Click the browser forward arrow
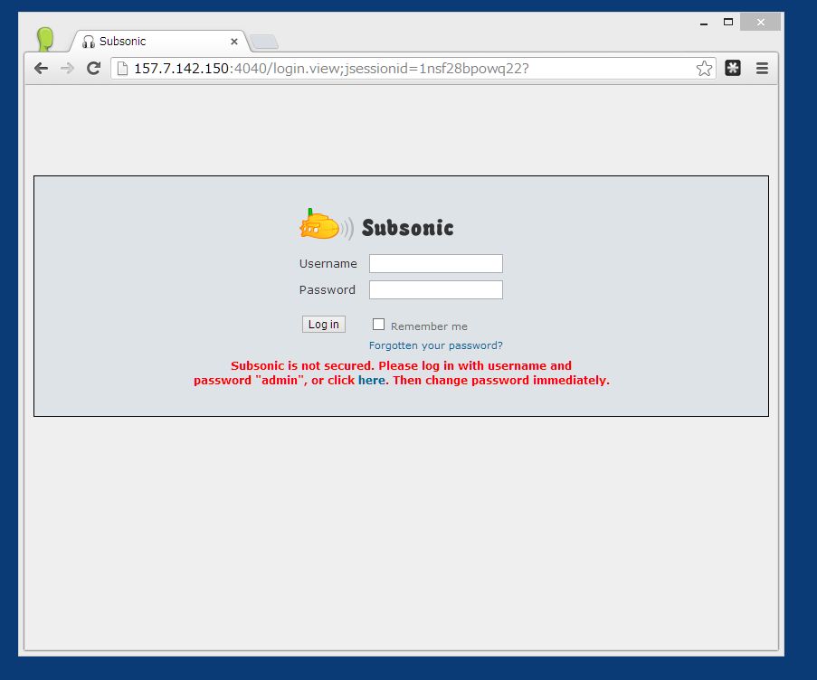 (x=67, y=68)
